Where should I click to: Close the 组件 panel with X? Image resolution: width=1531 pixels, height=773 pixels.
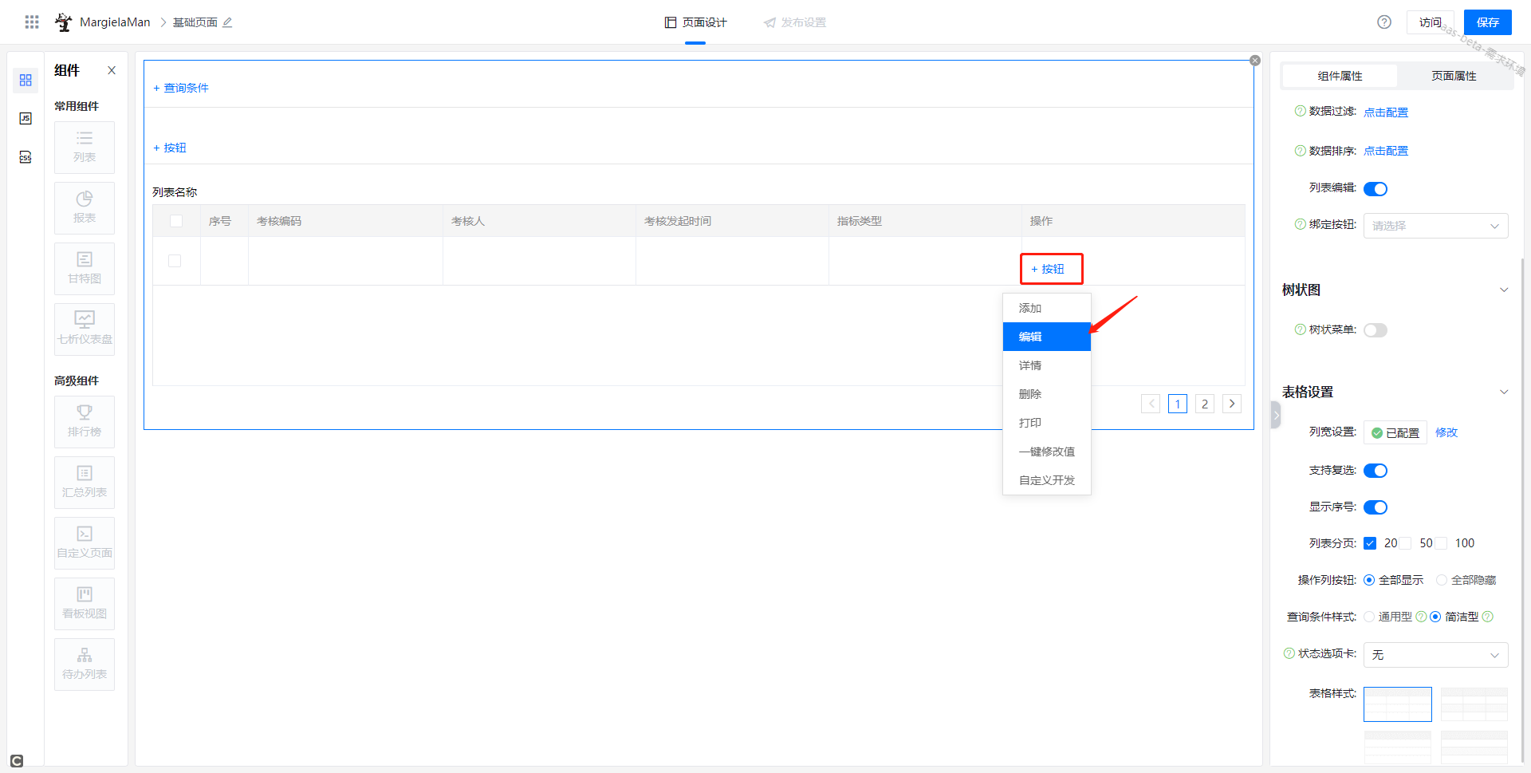112,70
